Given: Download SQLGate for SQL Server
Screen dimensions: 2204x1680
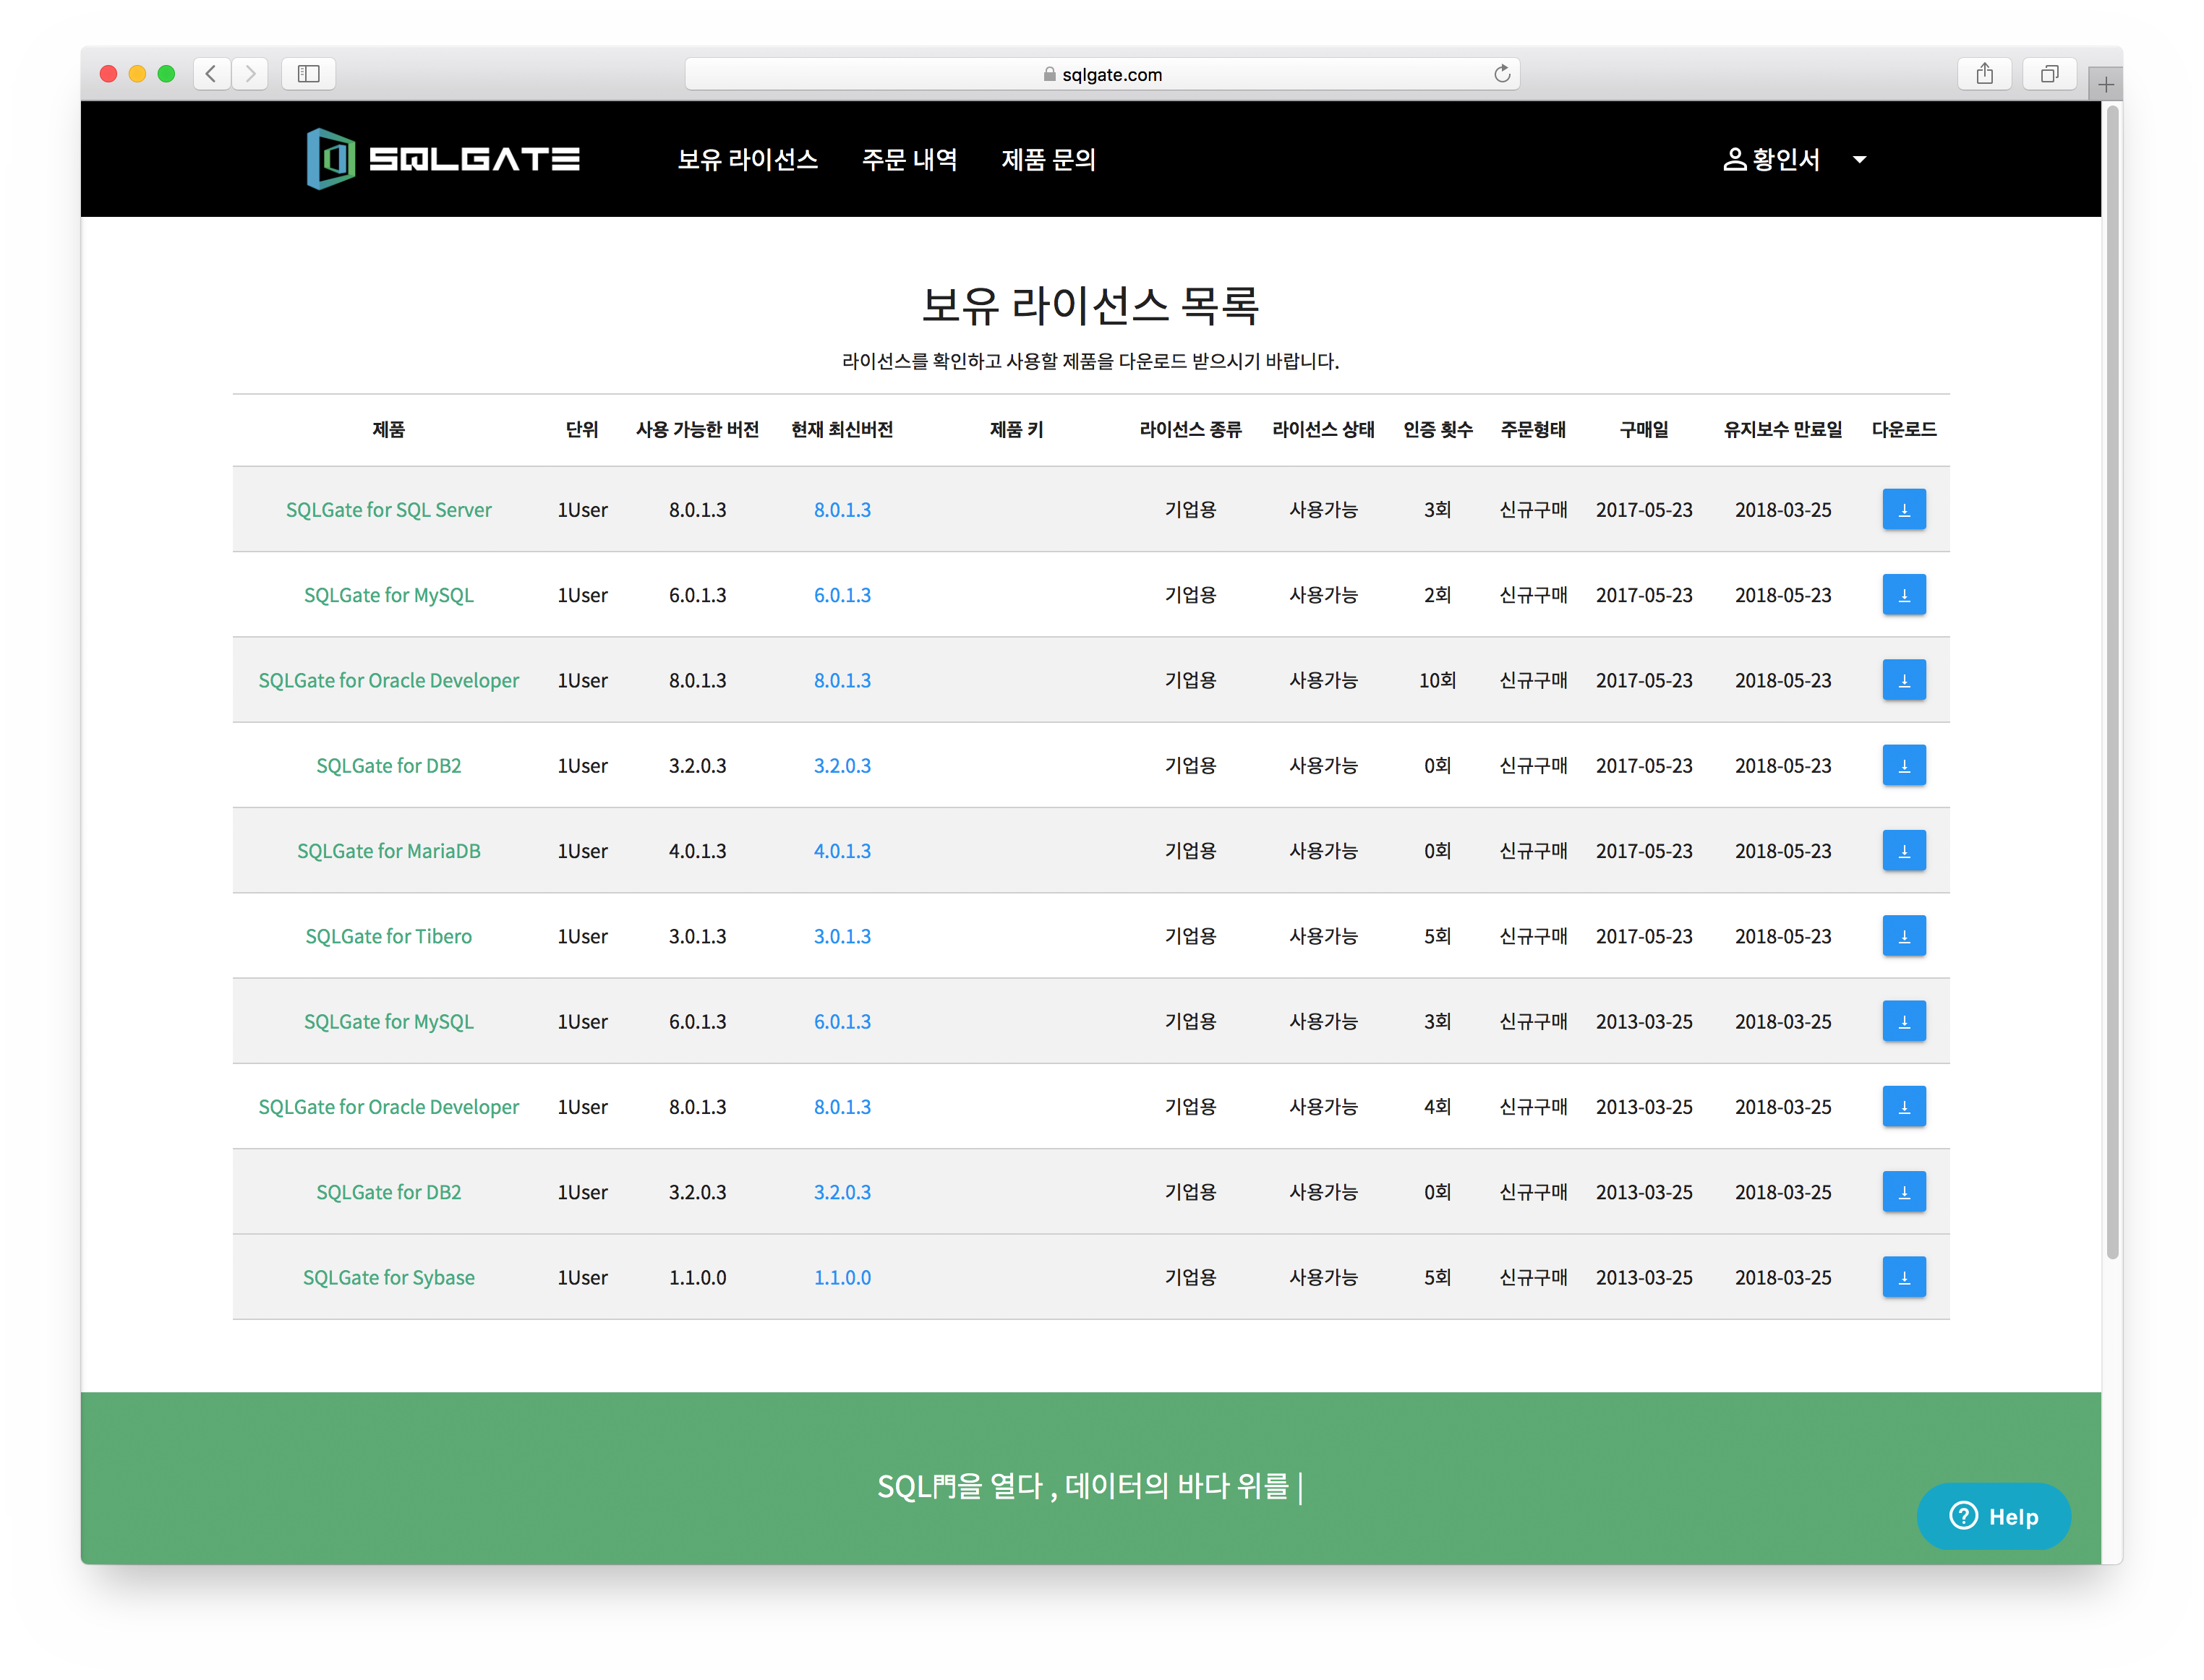Looking at the screenshot, I should tap(1903, 510).
